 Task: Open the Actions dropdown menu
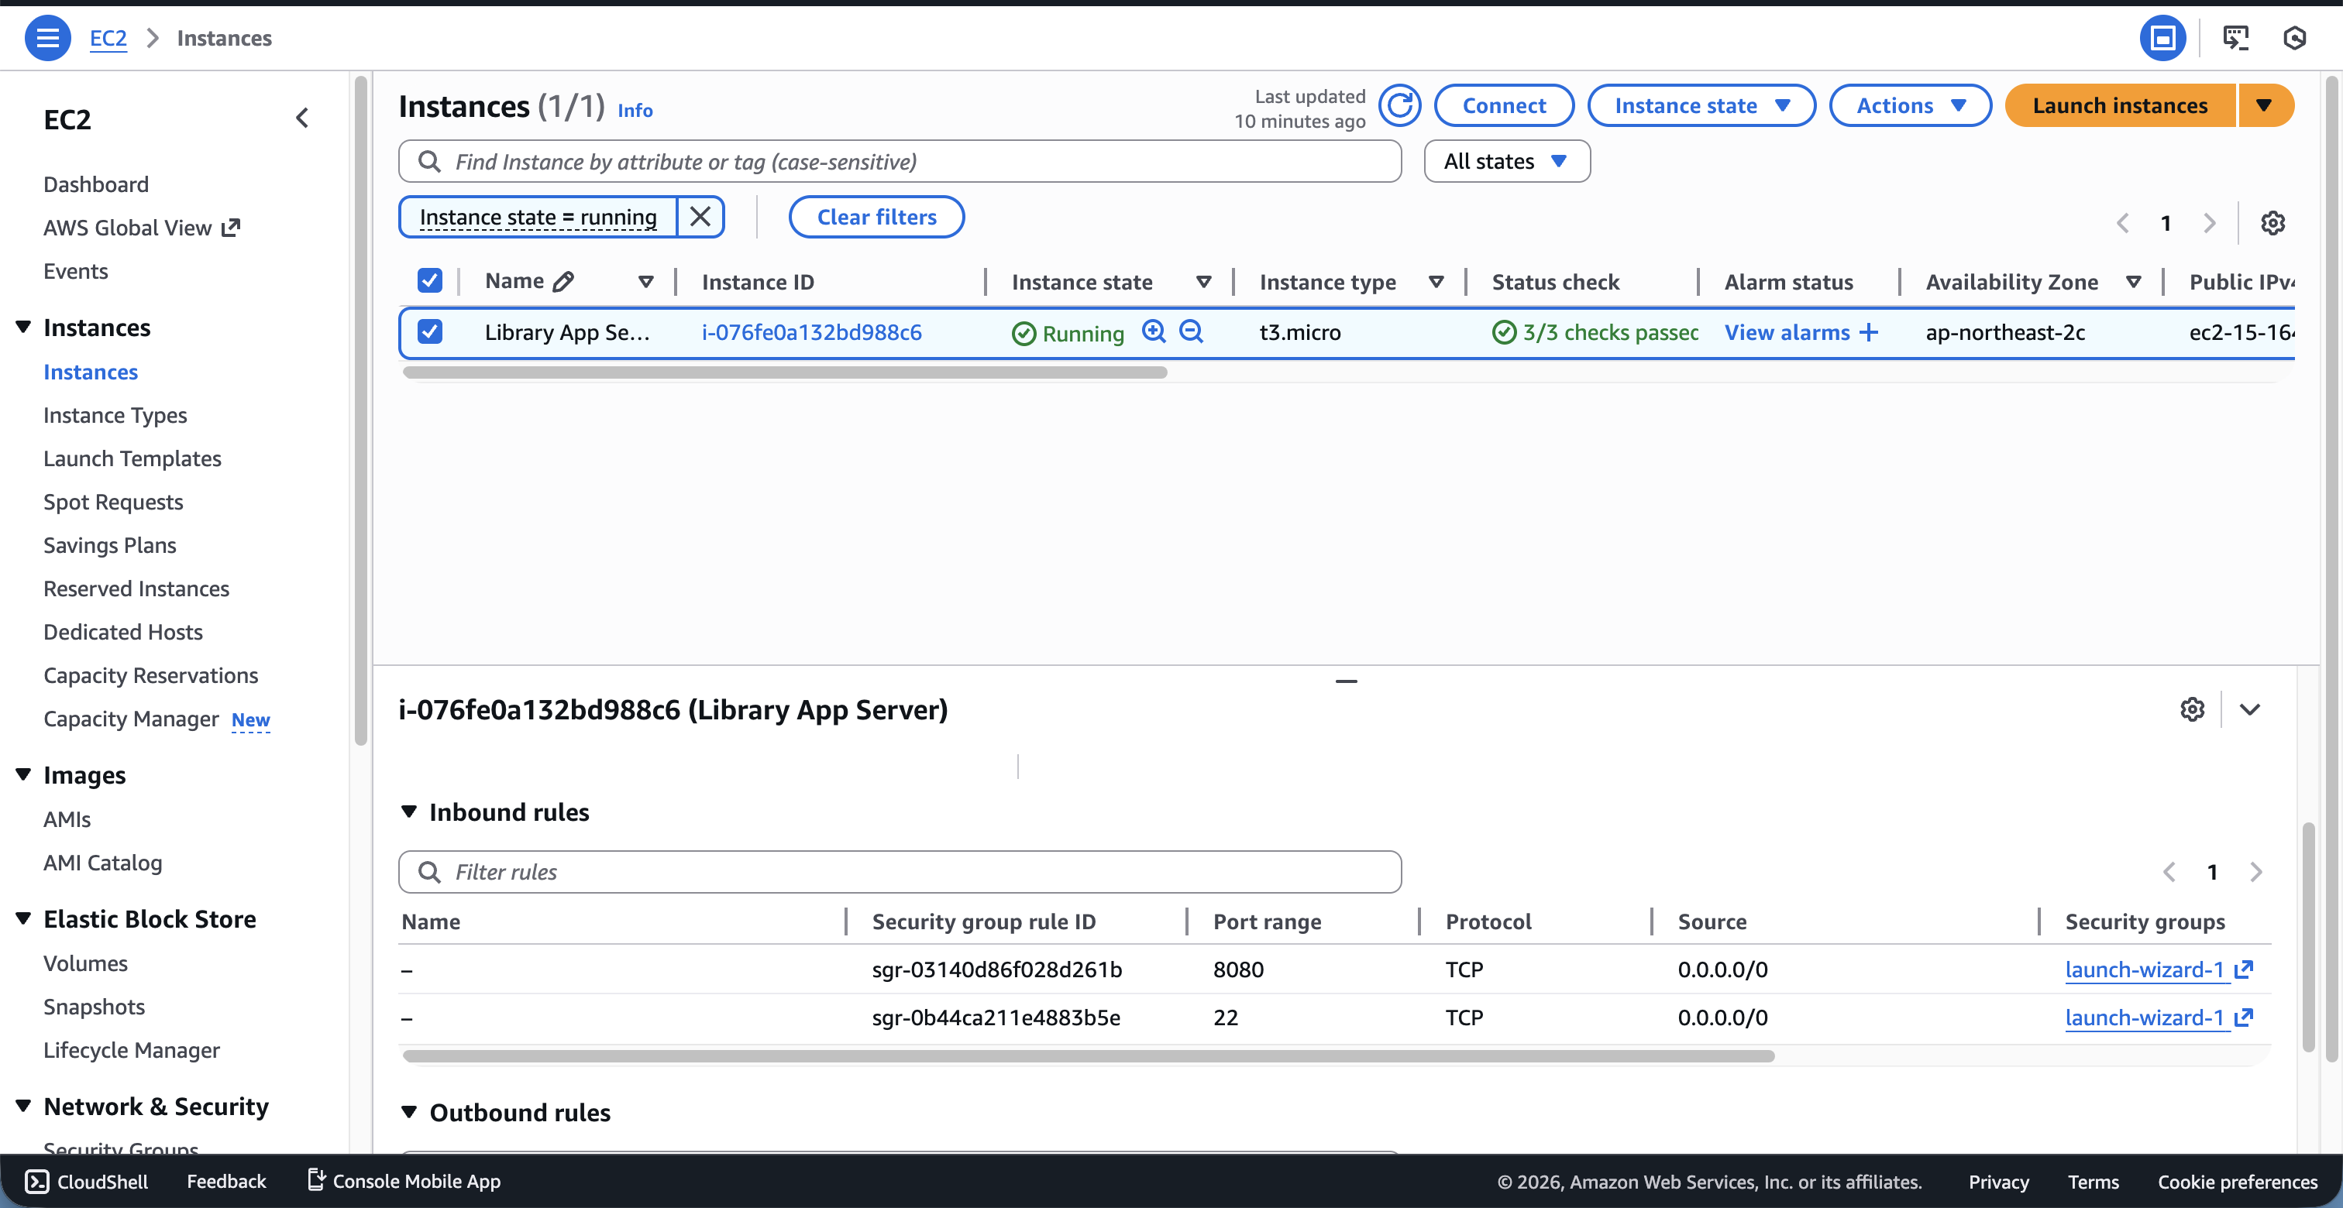[x=1909, y=106]
